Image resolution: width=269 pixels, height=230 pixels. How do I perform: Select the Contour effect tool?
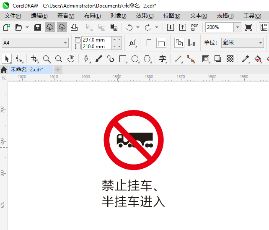[x=206, y=59]
